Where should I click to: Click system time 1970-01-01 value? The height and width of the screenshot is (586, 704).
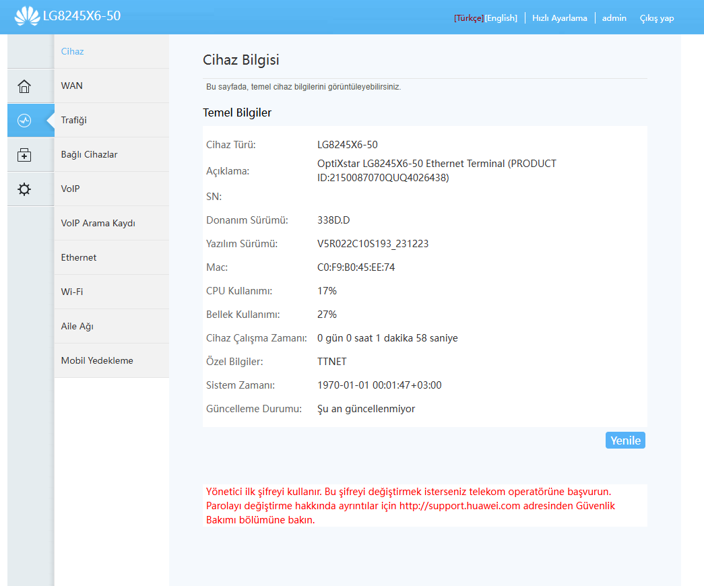tap(379, 385)
